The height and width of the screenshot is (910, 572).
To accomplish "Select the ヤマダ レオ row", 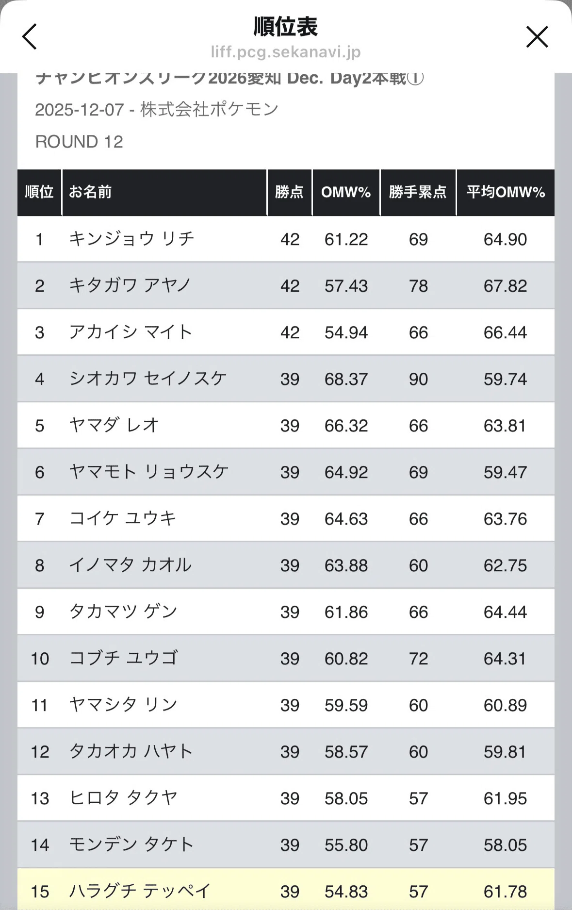I will (286, 425).
